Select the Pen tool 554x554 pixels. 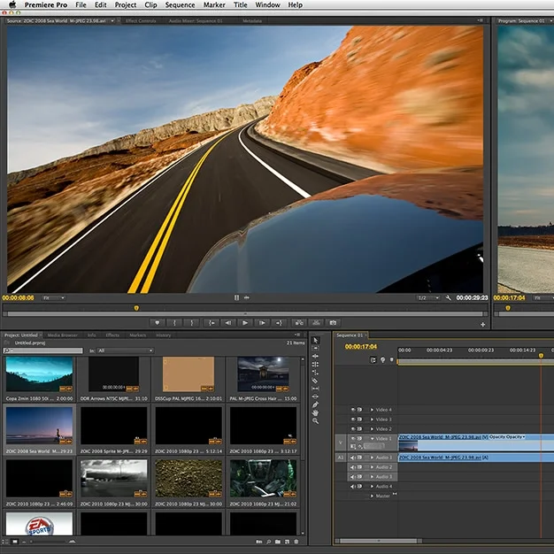(315, 405)
